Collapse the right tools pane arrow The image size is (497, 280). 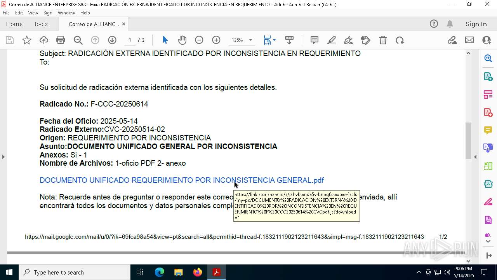[x=476, y=157]
